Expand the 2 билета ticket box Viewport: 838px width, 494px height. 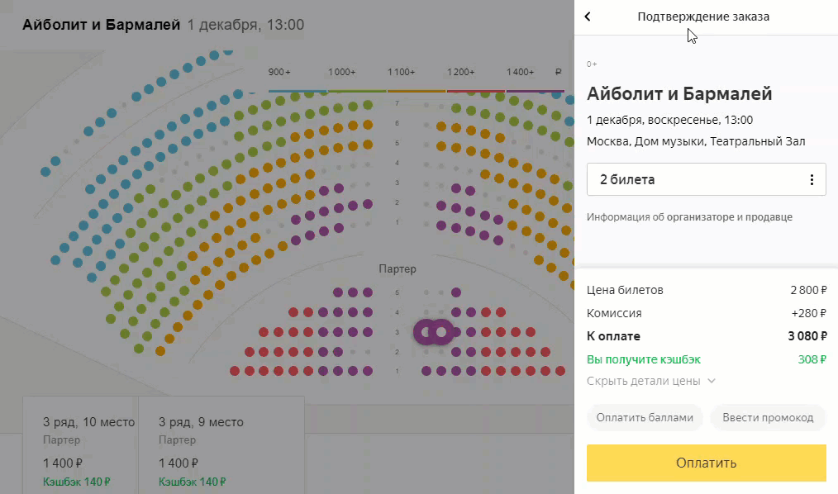(706, 179)
